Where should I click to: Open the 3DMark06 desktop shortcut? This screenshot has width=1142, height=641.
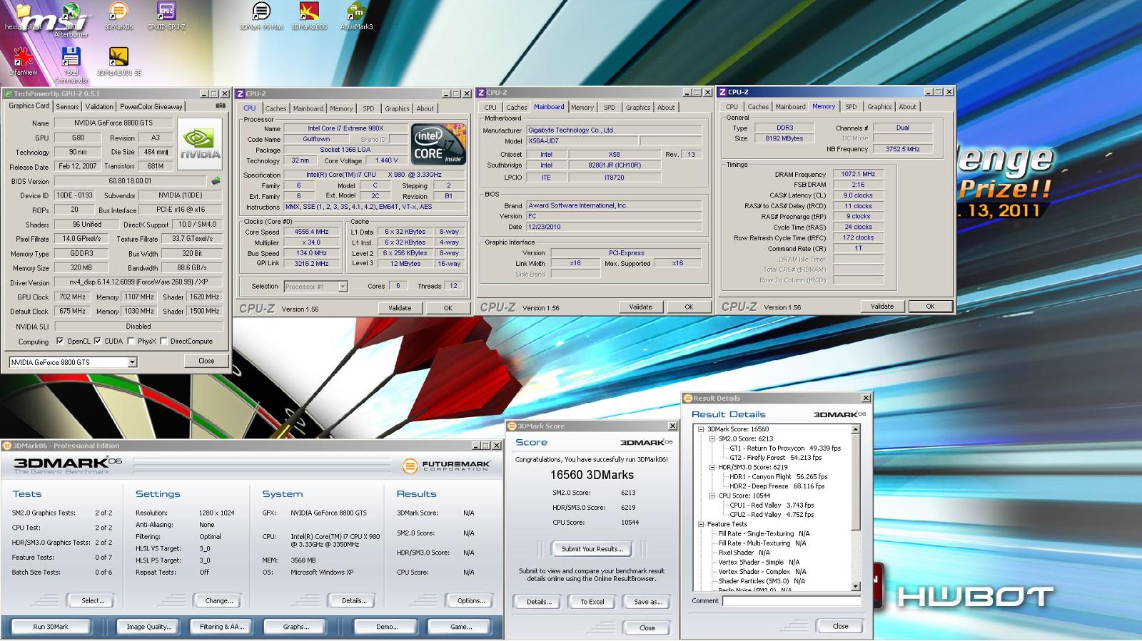tap(118, 16)
